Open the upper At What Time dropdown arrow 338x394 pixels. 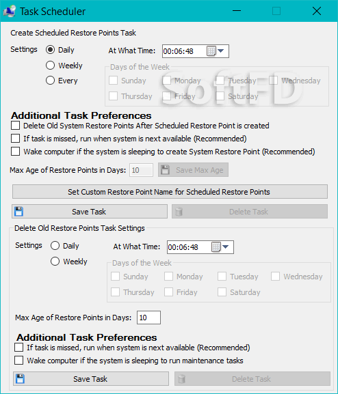[x=221, y=51]
